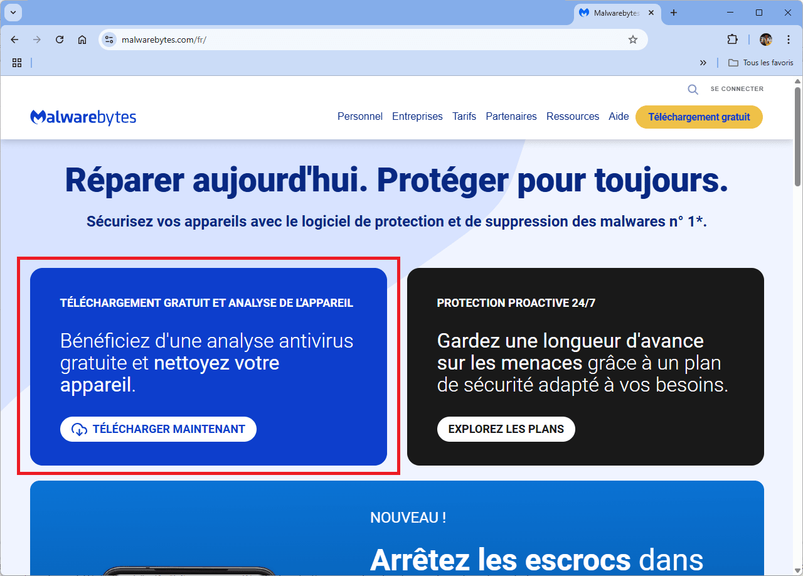Image resolution: width=803 pixels, height=576 pixels.
Task: Click the website search magnifier icon
Action: [x=693, y=89]
